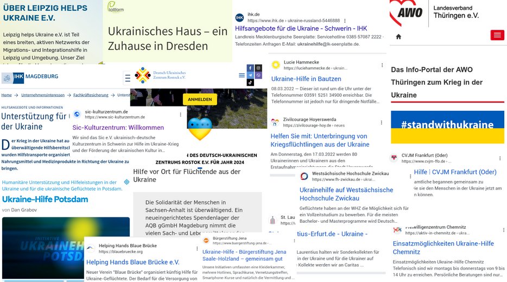Open AWO Thüringen red hamburger menu

pyautogui.click(x=497, y=35)
